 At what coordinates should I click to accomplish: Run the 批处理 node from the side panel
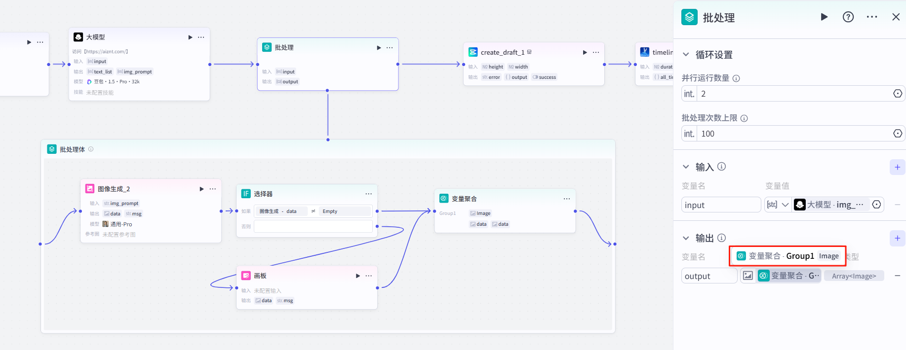pyautogui.click(x=824, y=17)
